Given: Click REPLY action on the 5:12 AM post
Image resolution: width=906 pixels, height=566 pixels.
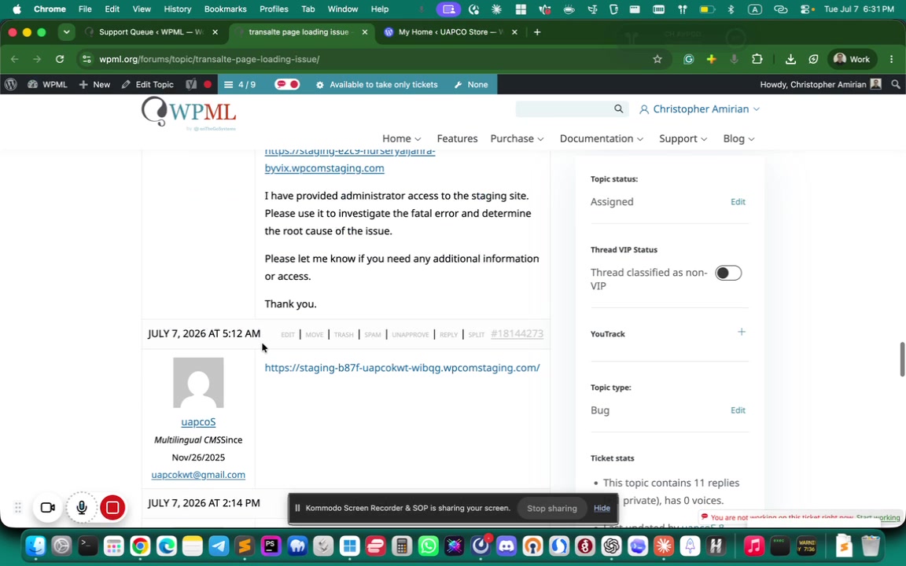Looking at the screenshot, I should (448, 335).
